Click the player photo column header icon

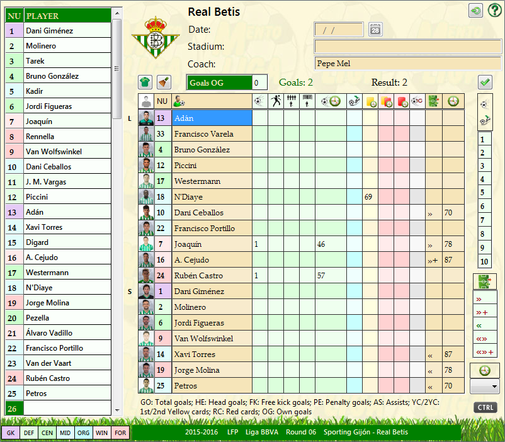coord(146,101)
